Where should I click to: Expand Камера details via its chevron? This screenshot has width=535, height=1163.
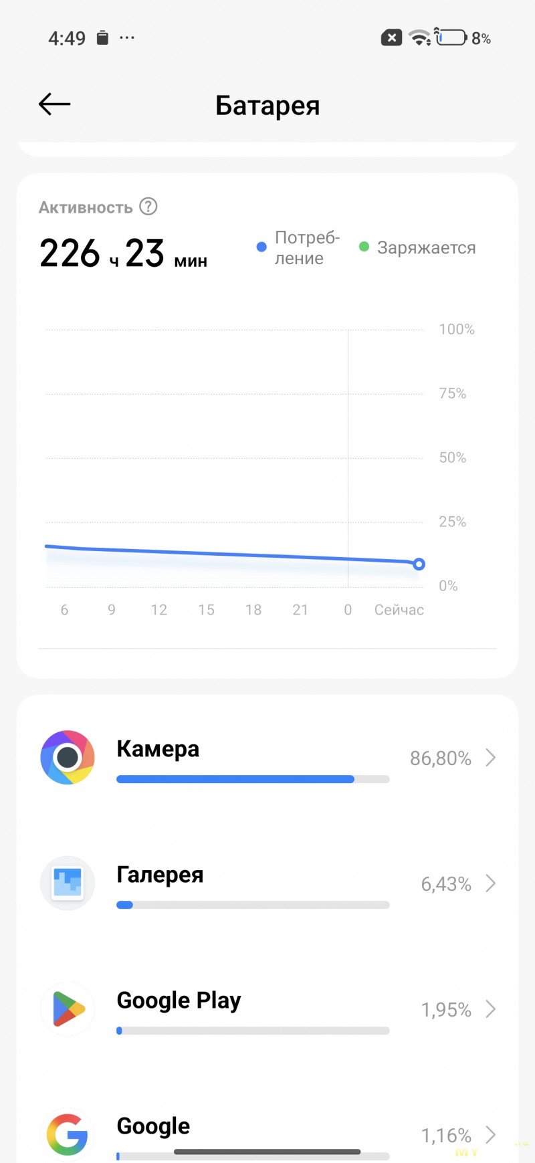click(491, 758)
